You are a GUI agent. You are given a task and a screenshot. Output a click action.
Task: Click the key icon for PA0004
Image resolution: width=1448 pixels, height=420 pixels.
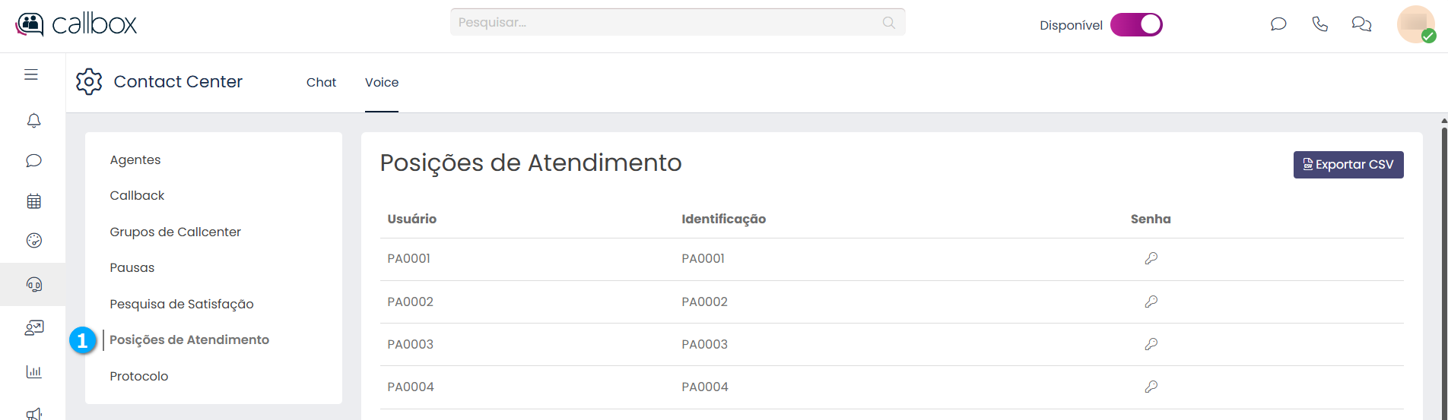click(1151, 387)
